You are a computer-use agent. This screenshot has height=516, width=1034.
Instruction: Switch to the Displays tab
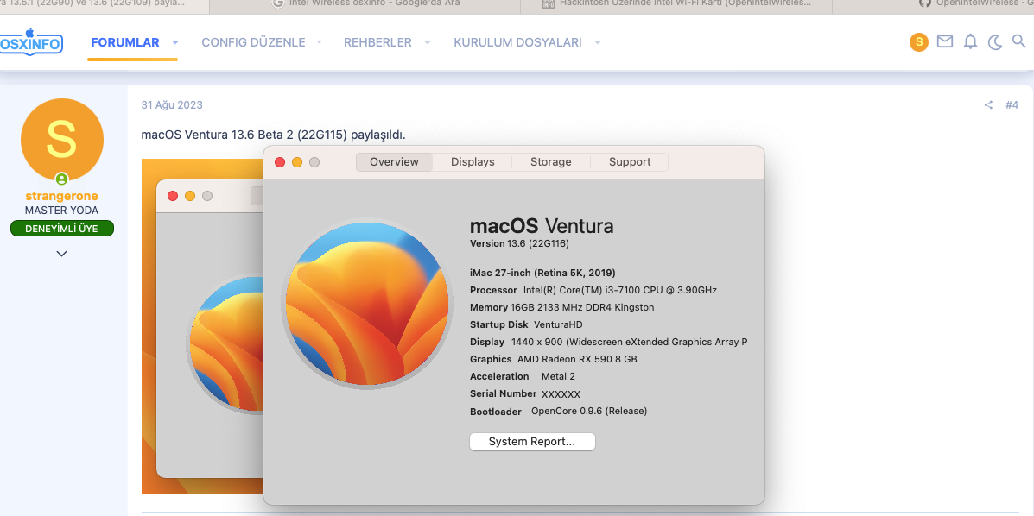(x=473, y=161)
